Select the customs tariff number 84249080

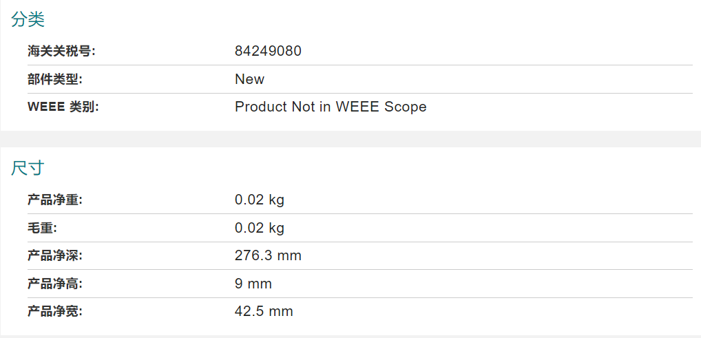click(269, 52)
